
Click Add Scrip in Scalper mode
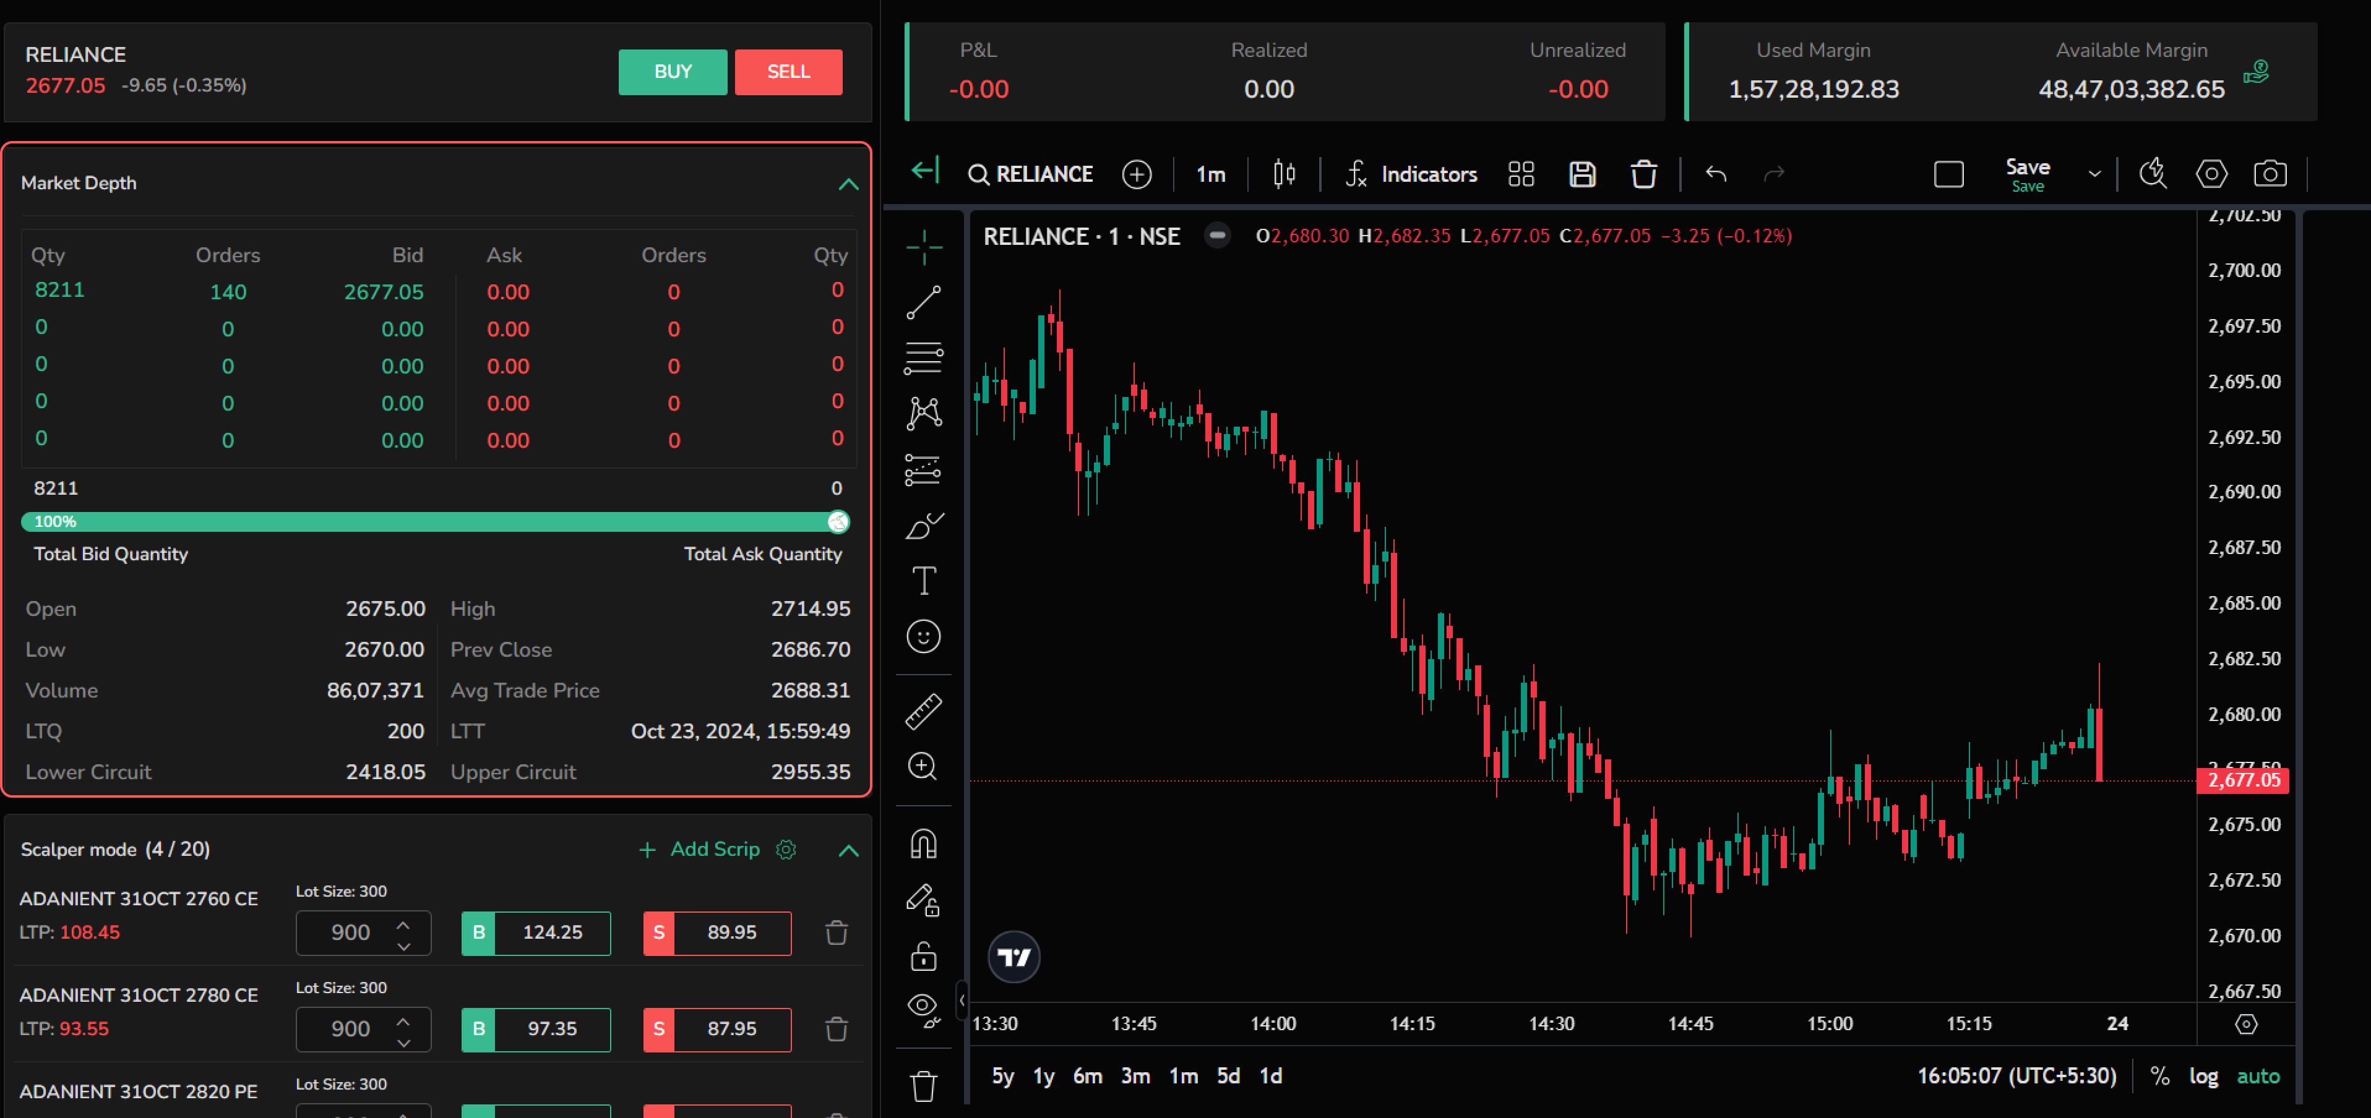[x=700, y=849]
